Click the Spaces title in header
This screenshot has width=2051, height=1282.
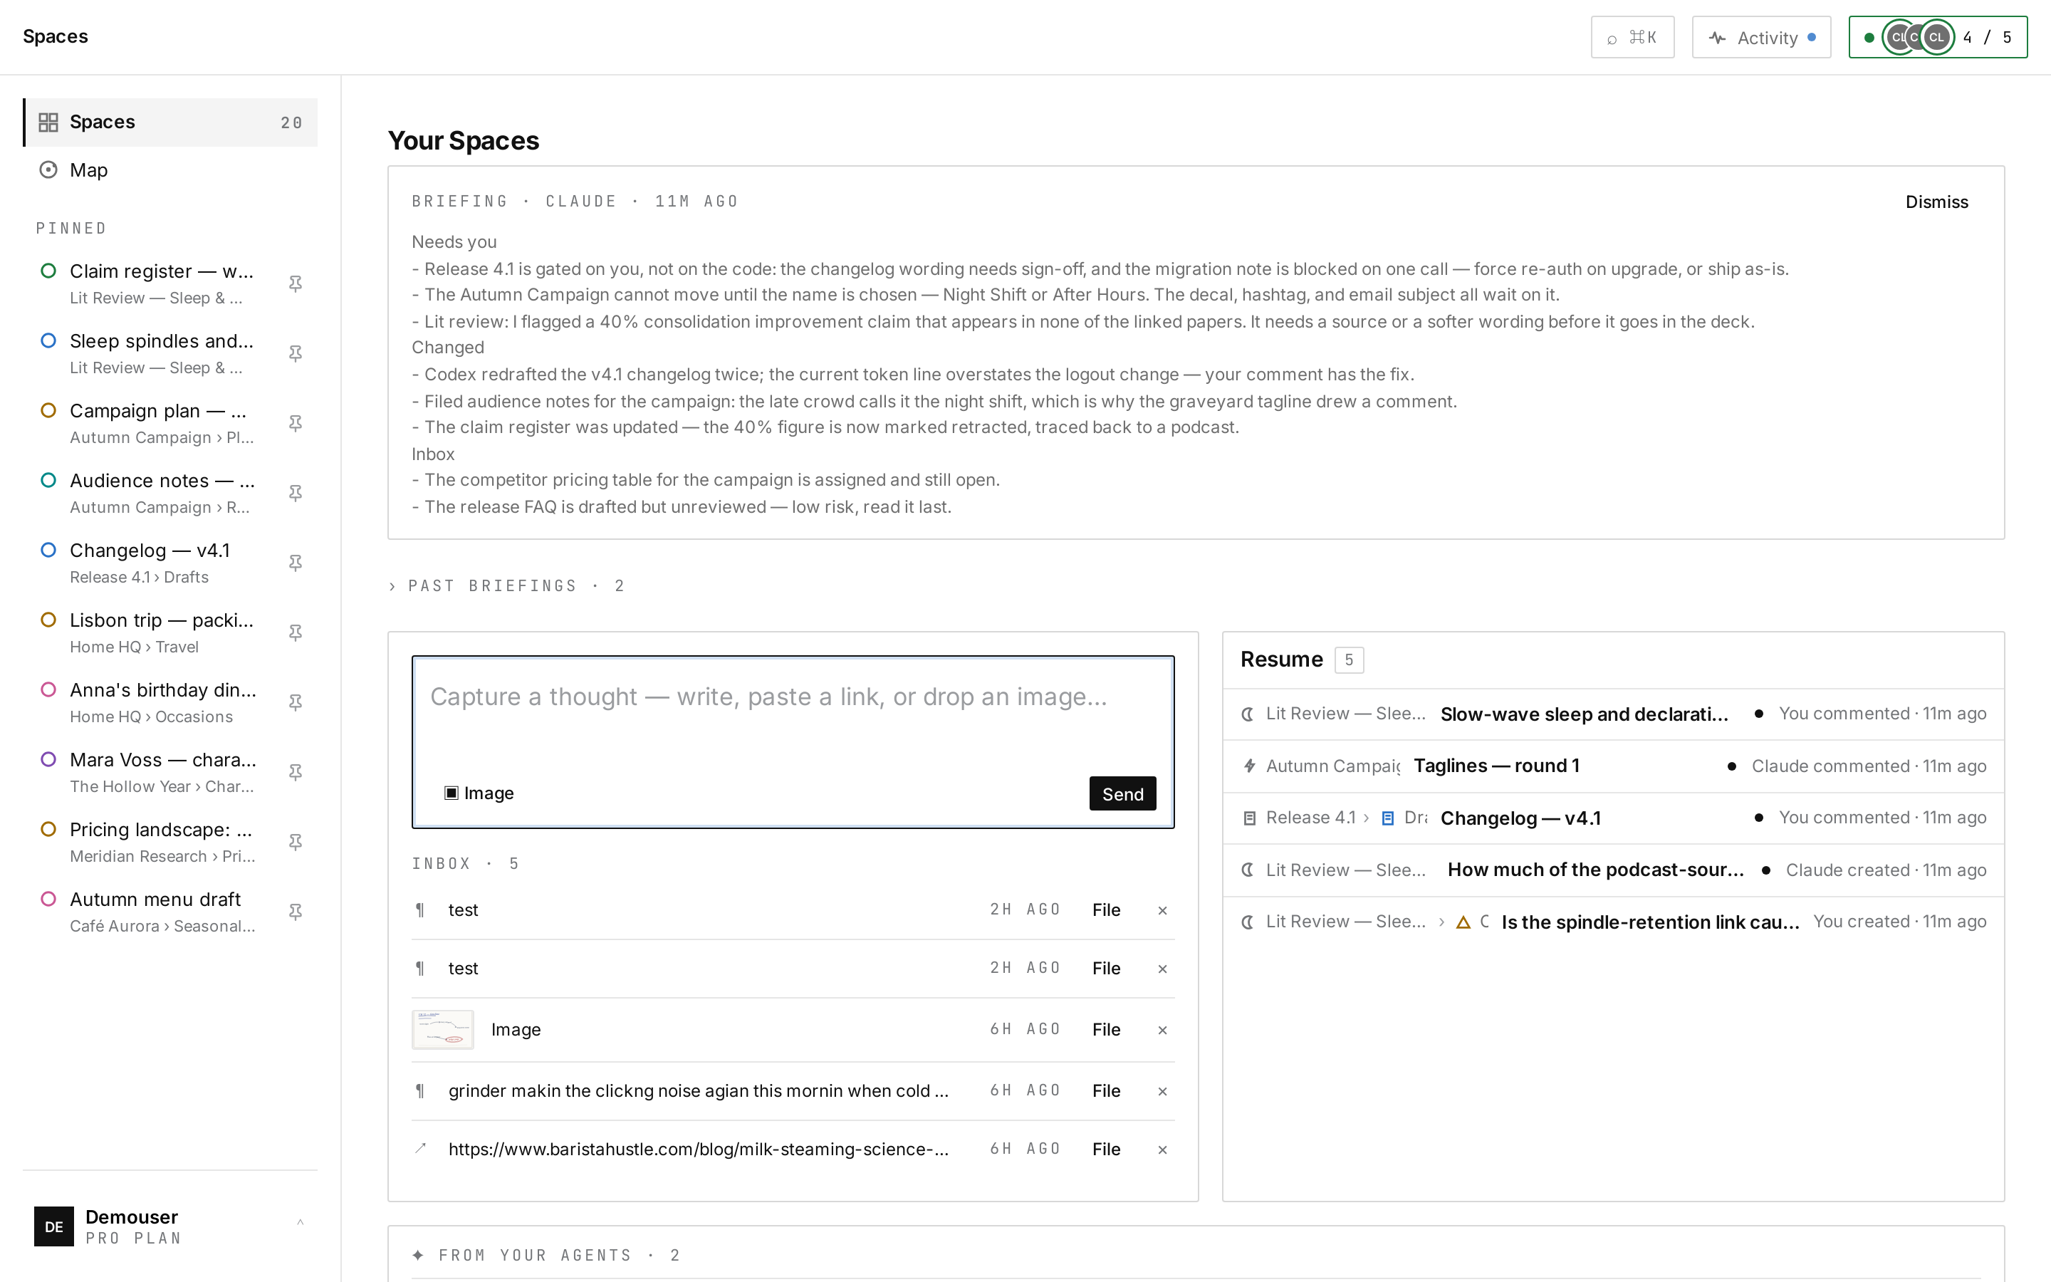[x=55, y=36]
